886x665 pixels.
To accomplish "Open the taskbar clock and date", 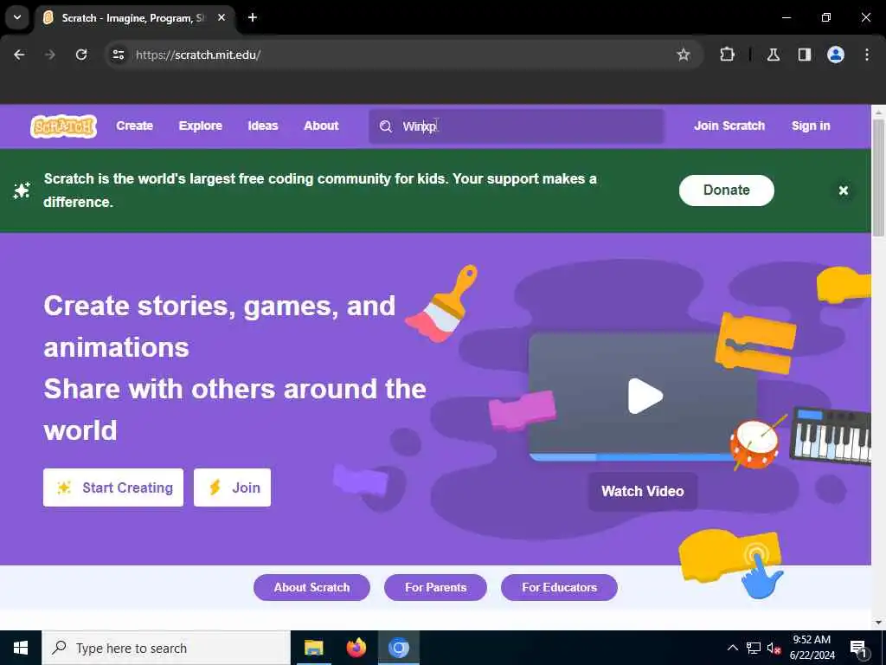I will pos(812,648).
